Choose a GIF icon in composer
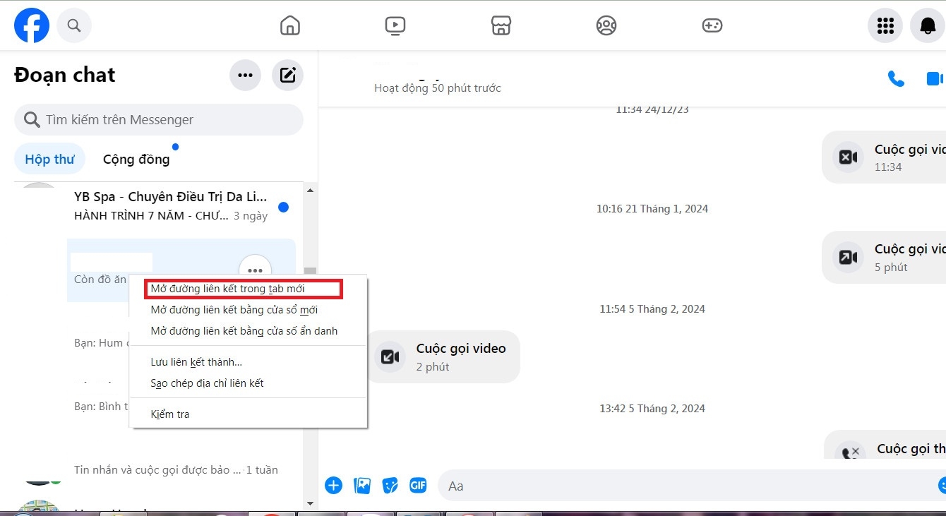 [x=419, y=486]
